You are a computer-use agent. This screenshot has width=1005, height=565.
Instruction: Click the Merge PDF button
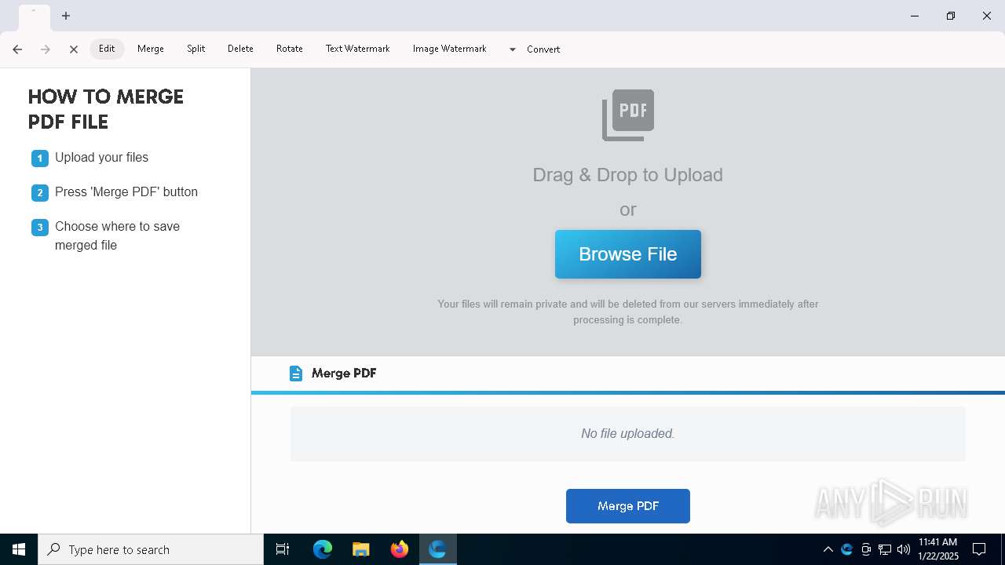[x=628, y=506]
